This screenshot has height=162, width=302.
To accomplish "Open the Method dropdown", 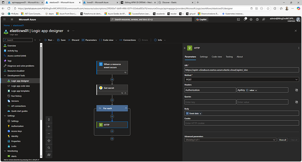I will (x=242, y=80).
